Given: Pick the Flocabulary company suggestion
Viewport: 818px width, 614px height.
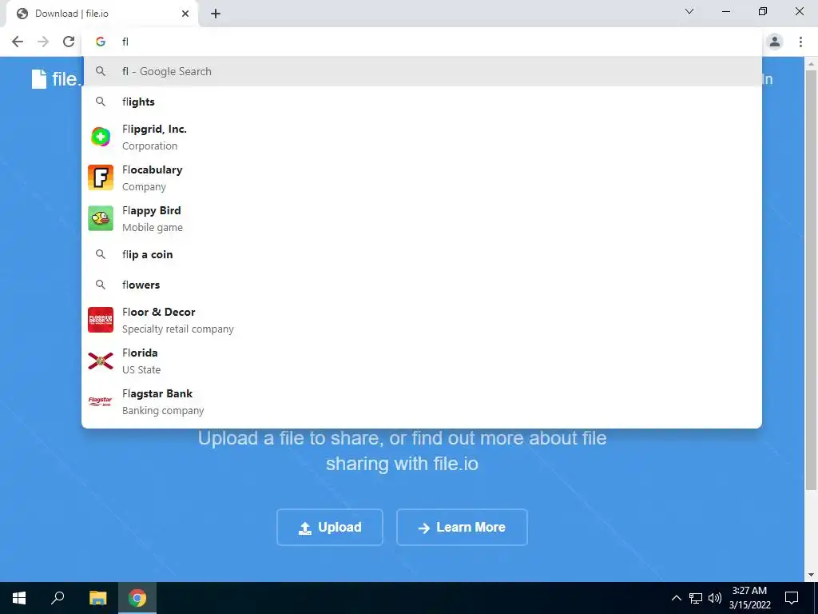Looking at the screenshot, I should [x=422, y=178].
